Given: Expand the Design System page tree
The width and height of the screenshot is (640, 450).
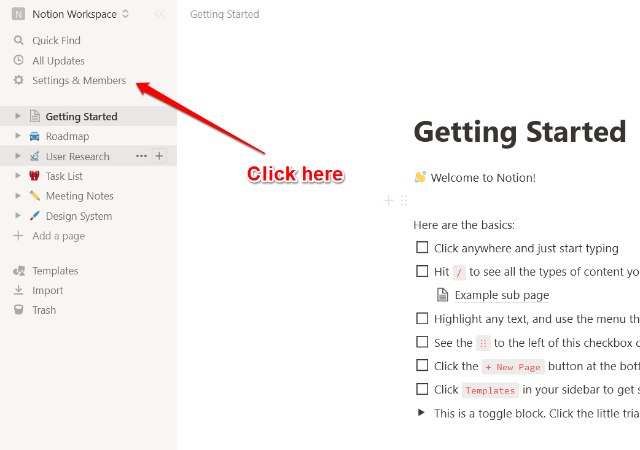Looking at the screenshot, I should pos(18,215).
